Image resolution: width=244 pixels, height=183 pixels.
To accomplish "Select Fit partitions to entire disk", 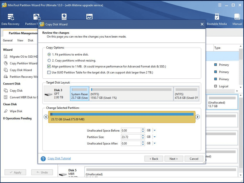I will [49, 55].
